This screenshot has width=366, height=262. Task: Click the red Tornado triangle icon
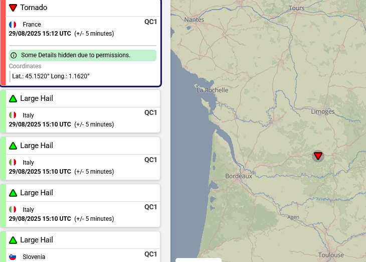tap(13, 8)
